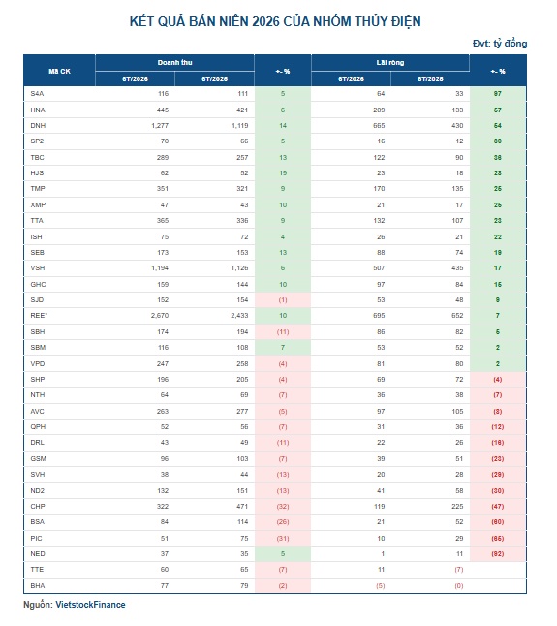This screenshot has width=557, height=626.
Task: Click the 97 percent change for S4A
Action: click(498, 94)
